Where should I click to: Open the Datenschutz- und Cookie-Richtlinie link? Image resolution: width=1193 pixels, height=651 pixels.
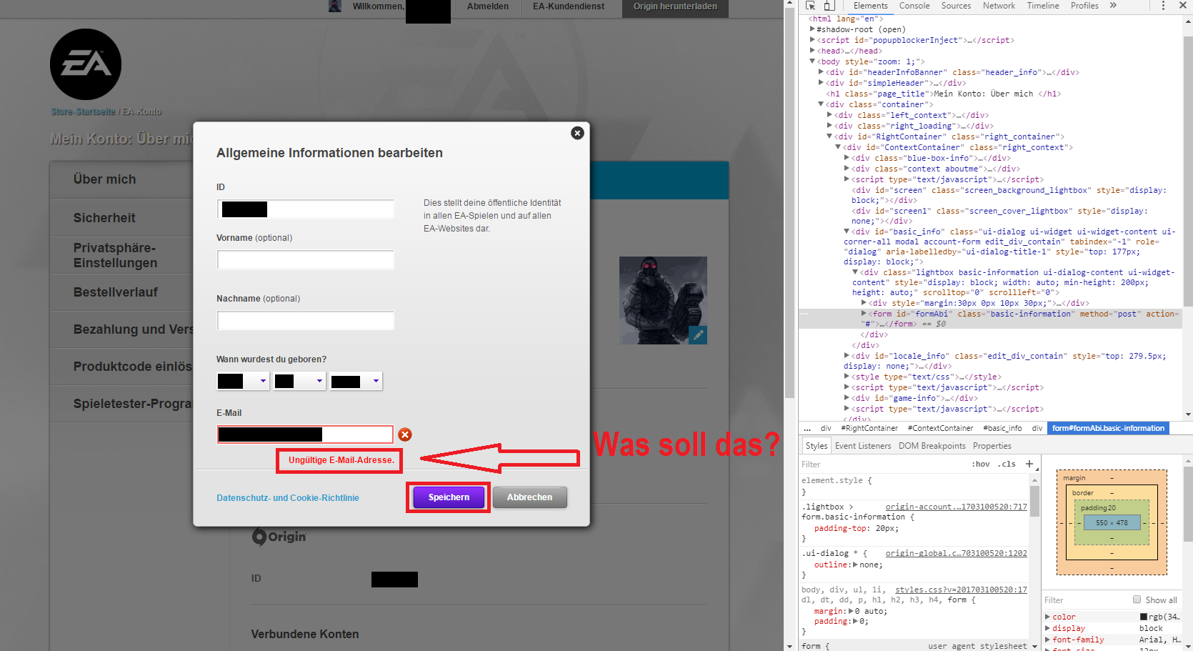[x=288, y=498]
